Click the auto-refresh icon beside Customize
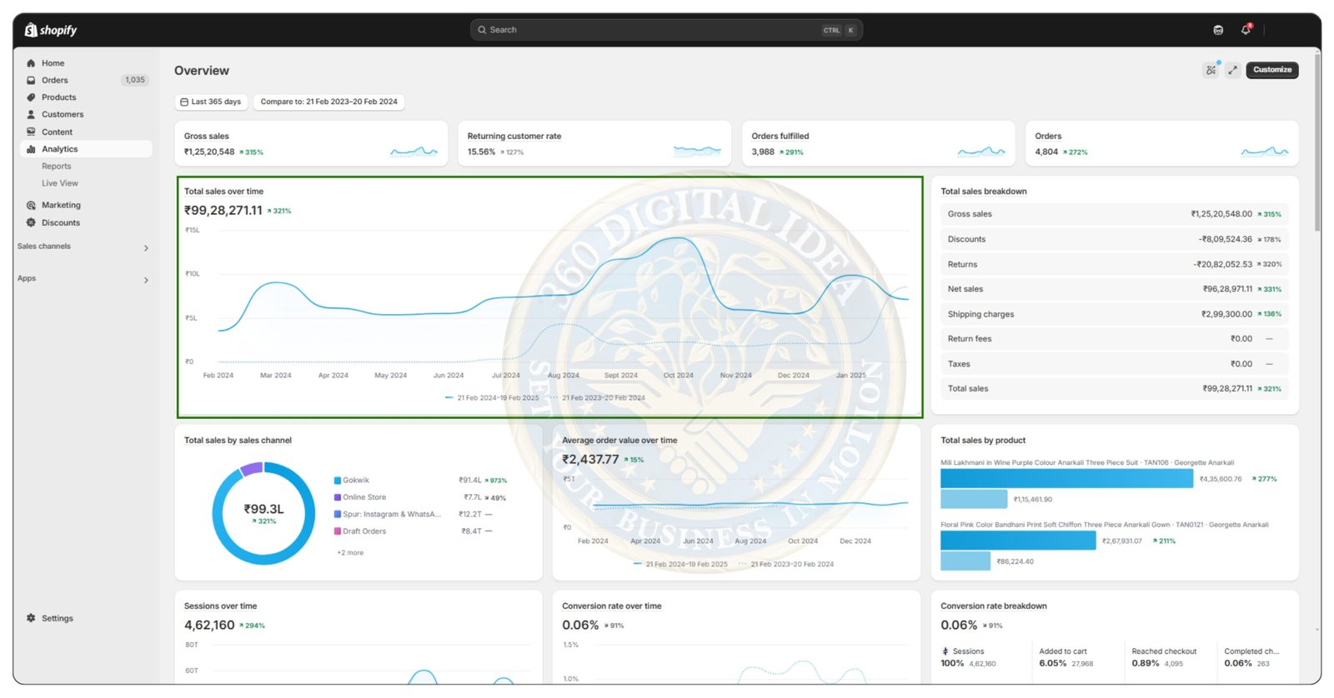Image resolution: width=1334 pixels, height=698 pixels. (1211, 70)
